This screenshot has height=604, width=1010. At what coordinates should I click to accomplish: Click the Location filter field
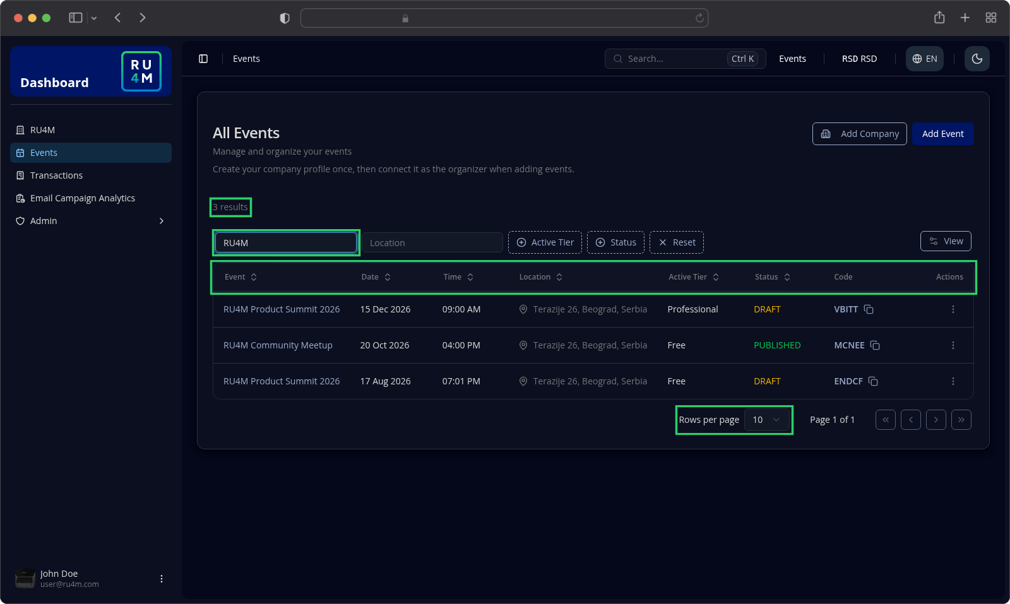tap(432, 243)
